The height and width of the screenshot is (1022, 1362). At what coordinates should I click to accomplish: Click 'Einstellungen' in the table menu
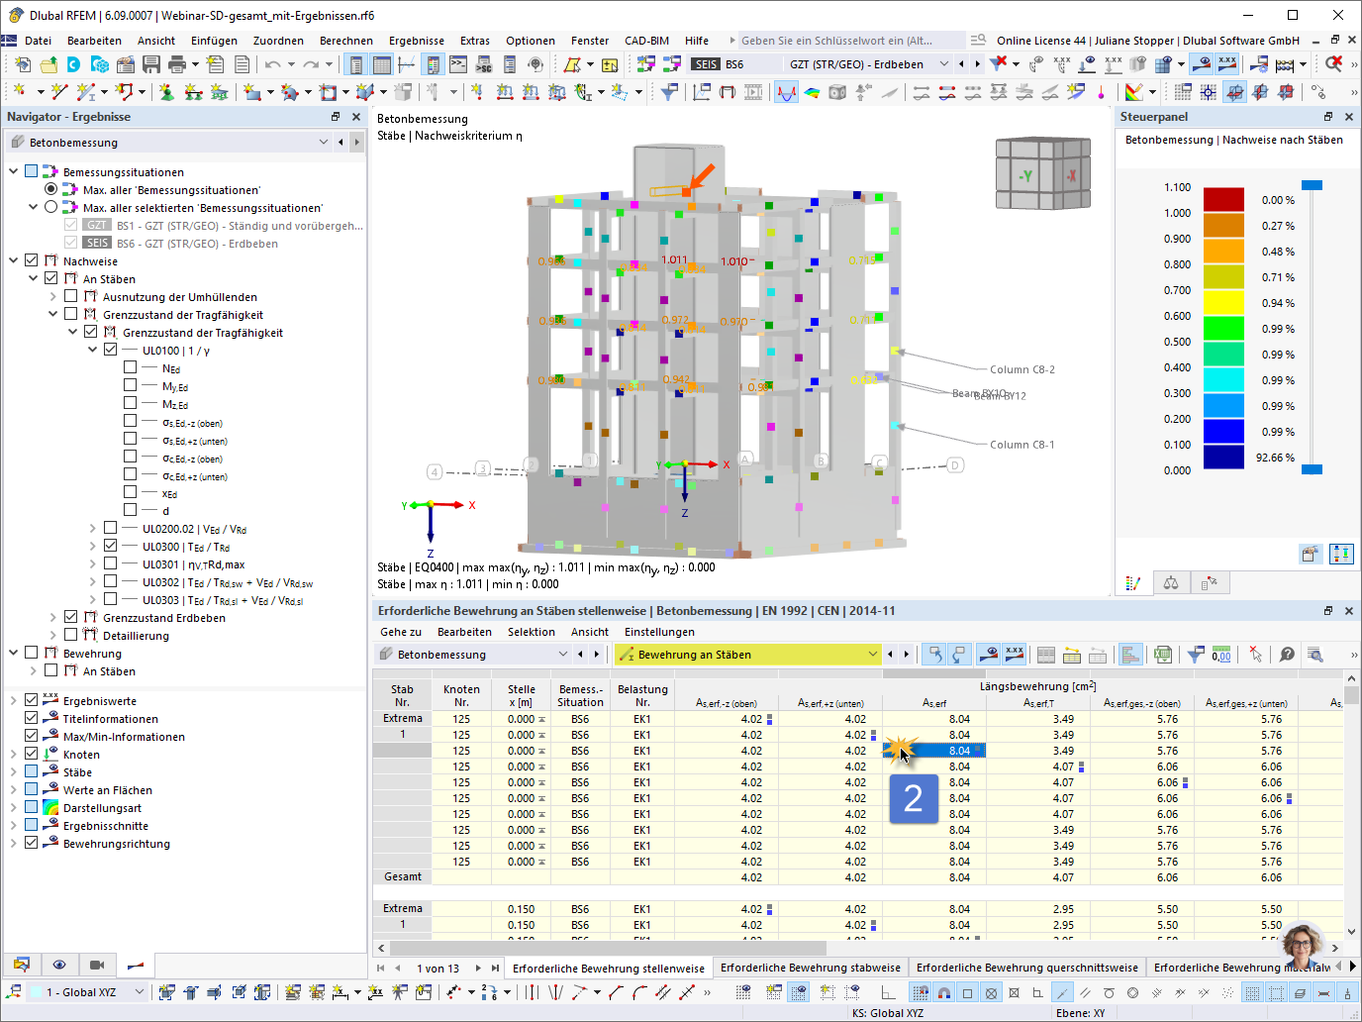click(659, 632)
